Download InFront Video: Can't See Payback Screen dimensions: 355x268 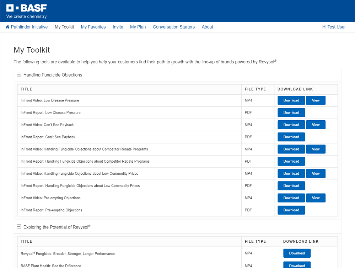tap(291, 125)
